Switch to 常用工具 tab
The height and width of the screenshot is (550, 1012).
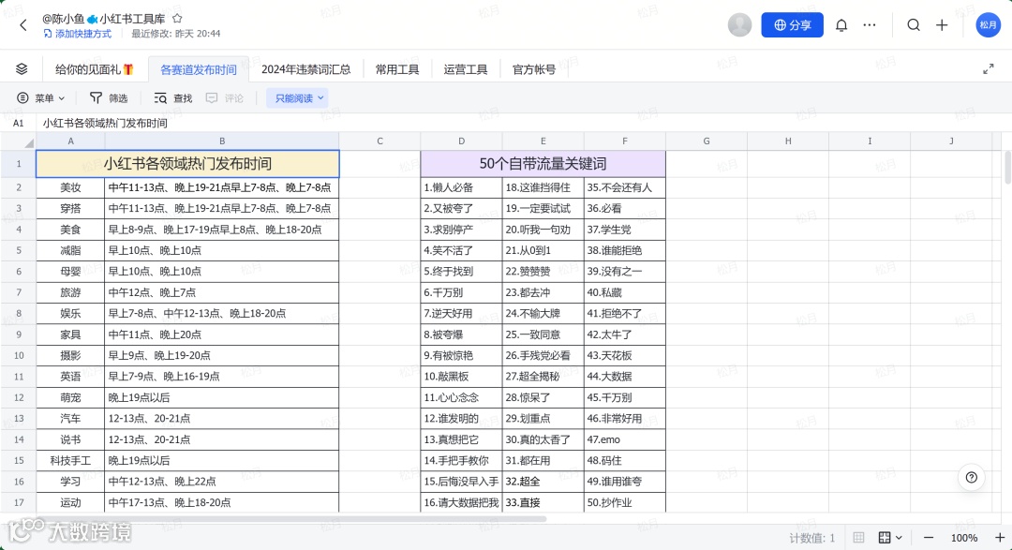pyautogui.click(x=397, y=69)
